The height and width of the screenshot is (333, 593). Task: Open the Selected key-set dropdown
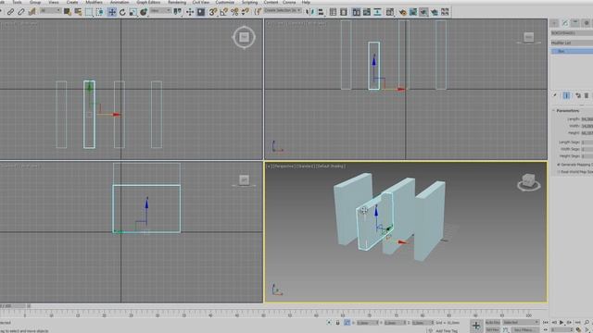pos(521,323)
